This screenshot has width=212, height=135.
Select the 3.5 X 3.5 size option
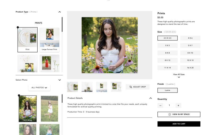(x=167, y=38)
